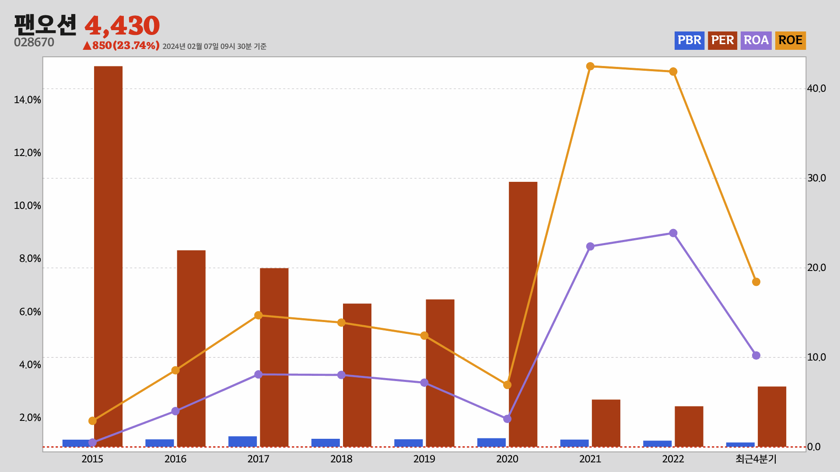Click the 2022 blue PBR bar
840x472 pixels.
pyautogui.click(x=657, y=444)
